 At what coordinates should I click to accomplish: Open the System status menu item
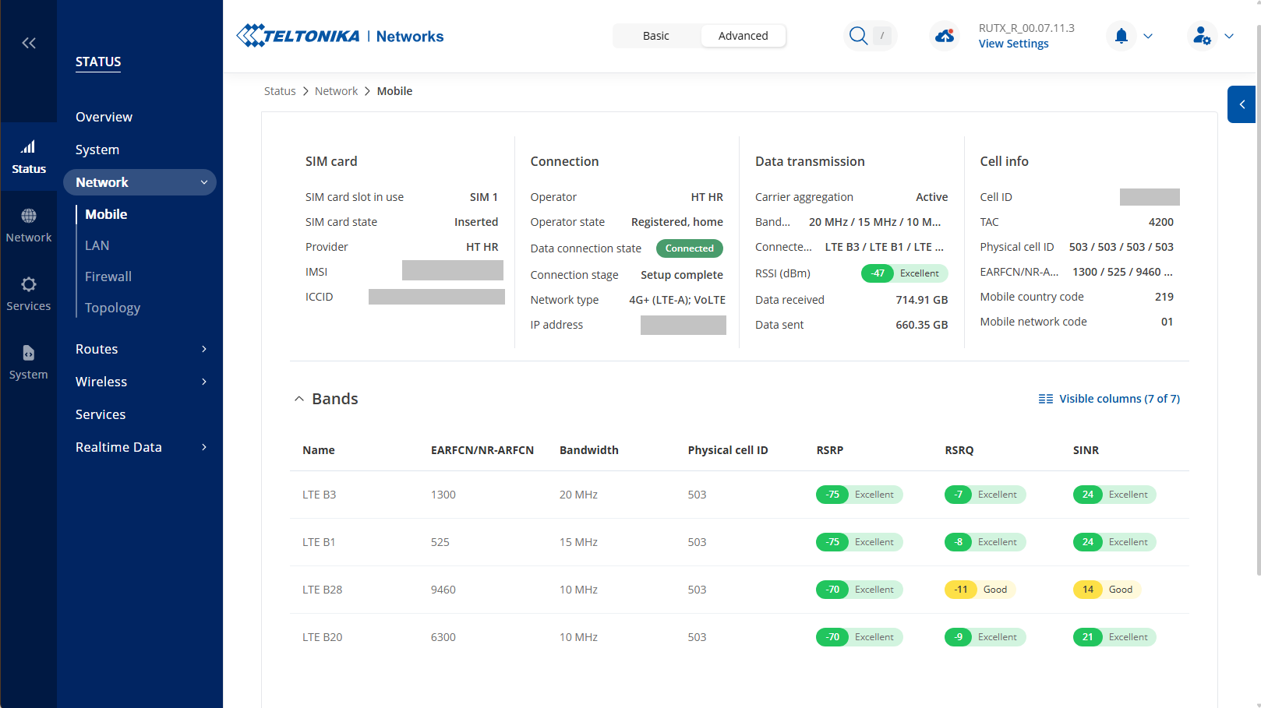97,150
